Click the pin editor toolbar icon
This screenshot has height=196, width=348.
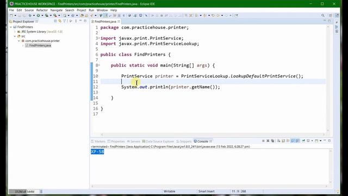point(236,15)
